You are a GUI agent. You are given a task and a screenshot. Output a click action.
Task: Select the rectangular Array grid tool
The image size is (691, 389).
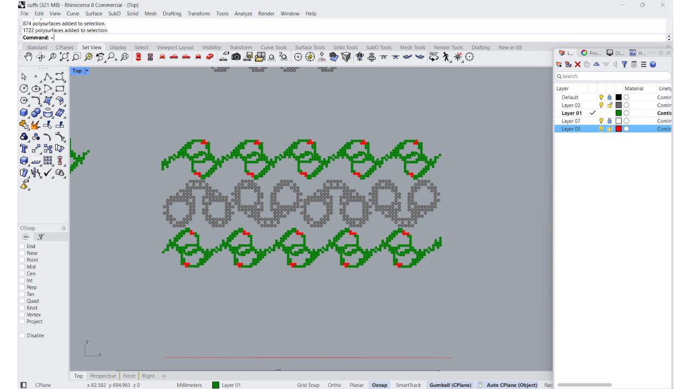(48, 160)
